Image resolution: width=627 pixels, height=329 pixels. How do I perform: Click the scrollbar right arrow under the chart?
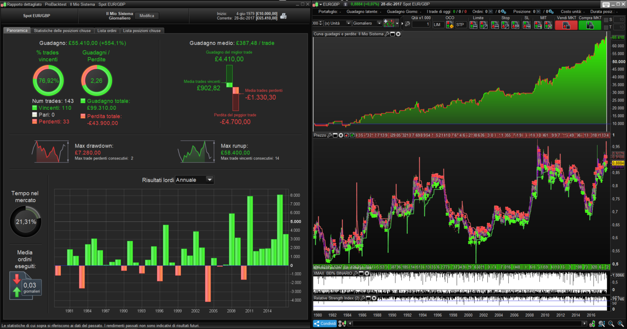tap(585, 324)
